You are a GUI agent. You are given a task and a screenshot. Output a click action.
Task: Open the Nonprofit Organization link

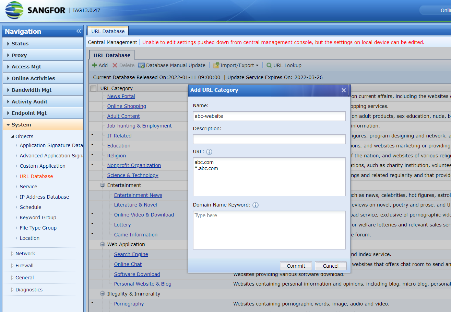pos(134,165)
